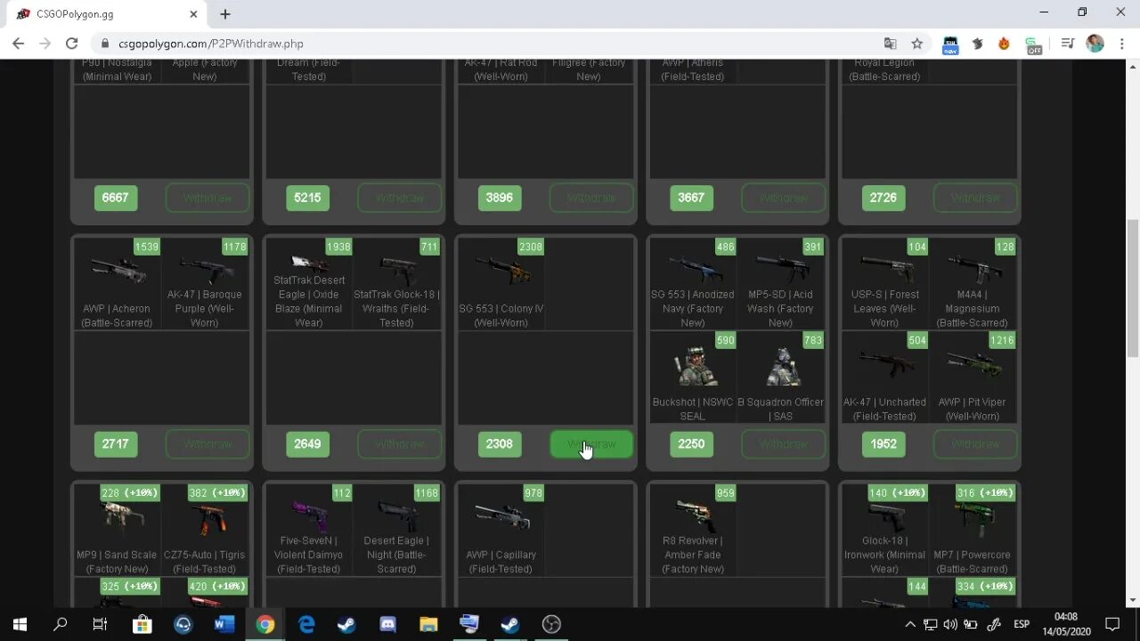Image resolution: width=1140 pixels, height=641 pixels.
Task: Select the AK-47 Baroque Purple item
Action: 204,284
